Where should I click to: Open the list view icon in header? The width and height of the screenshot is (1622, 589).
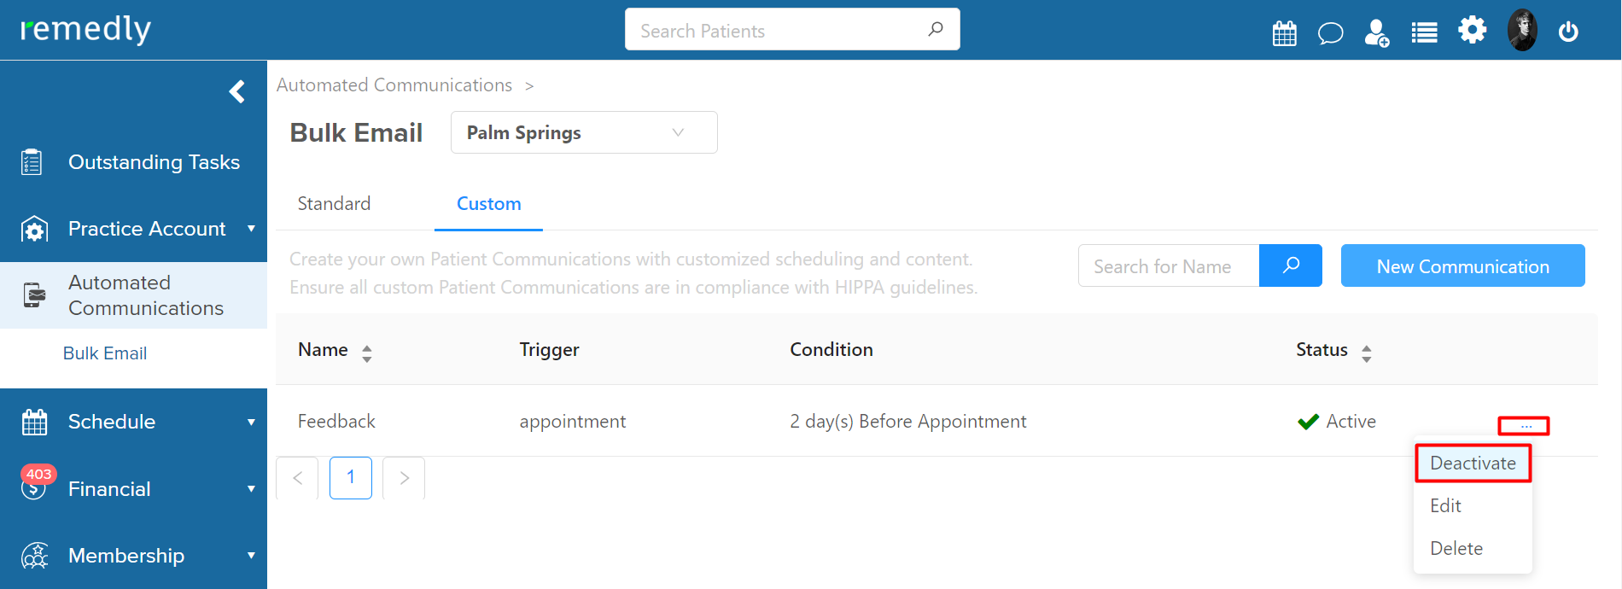[1424, 33]
